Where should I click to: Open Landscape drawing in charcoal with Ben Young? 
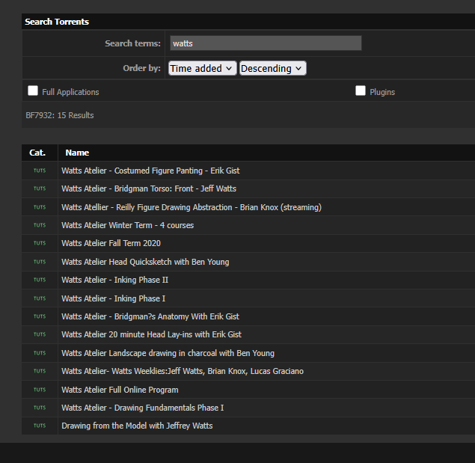(x=168, y=353)
